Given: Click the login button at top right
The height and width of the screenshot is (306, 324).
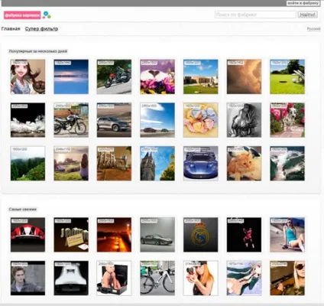Looking at the screenshot, I should coord(303,3).
